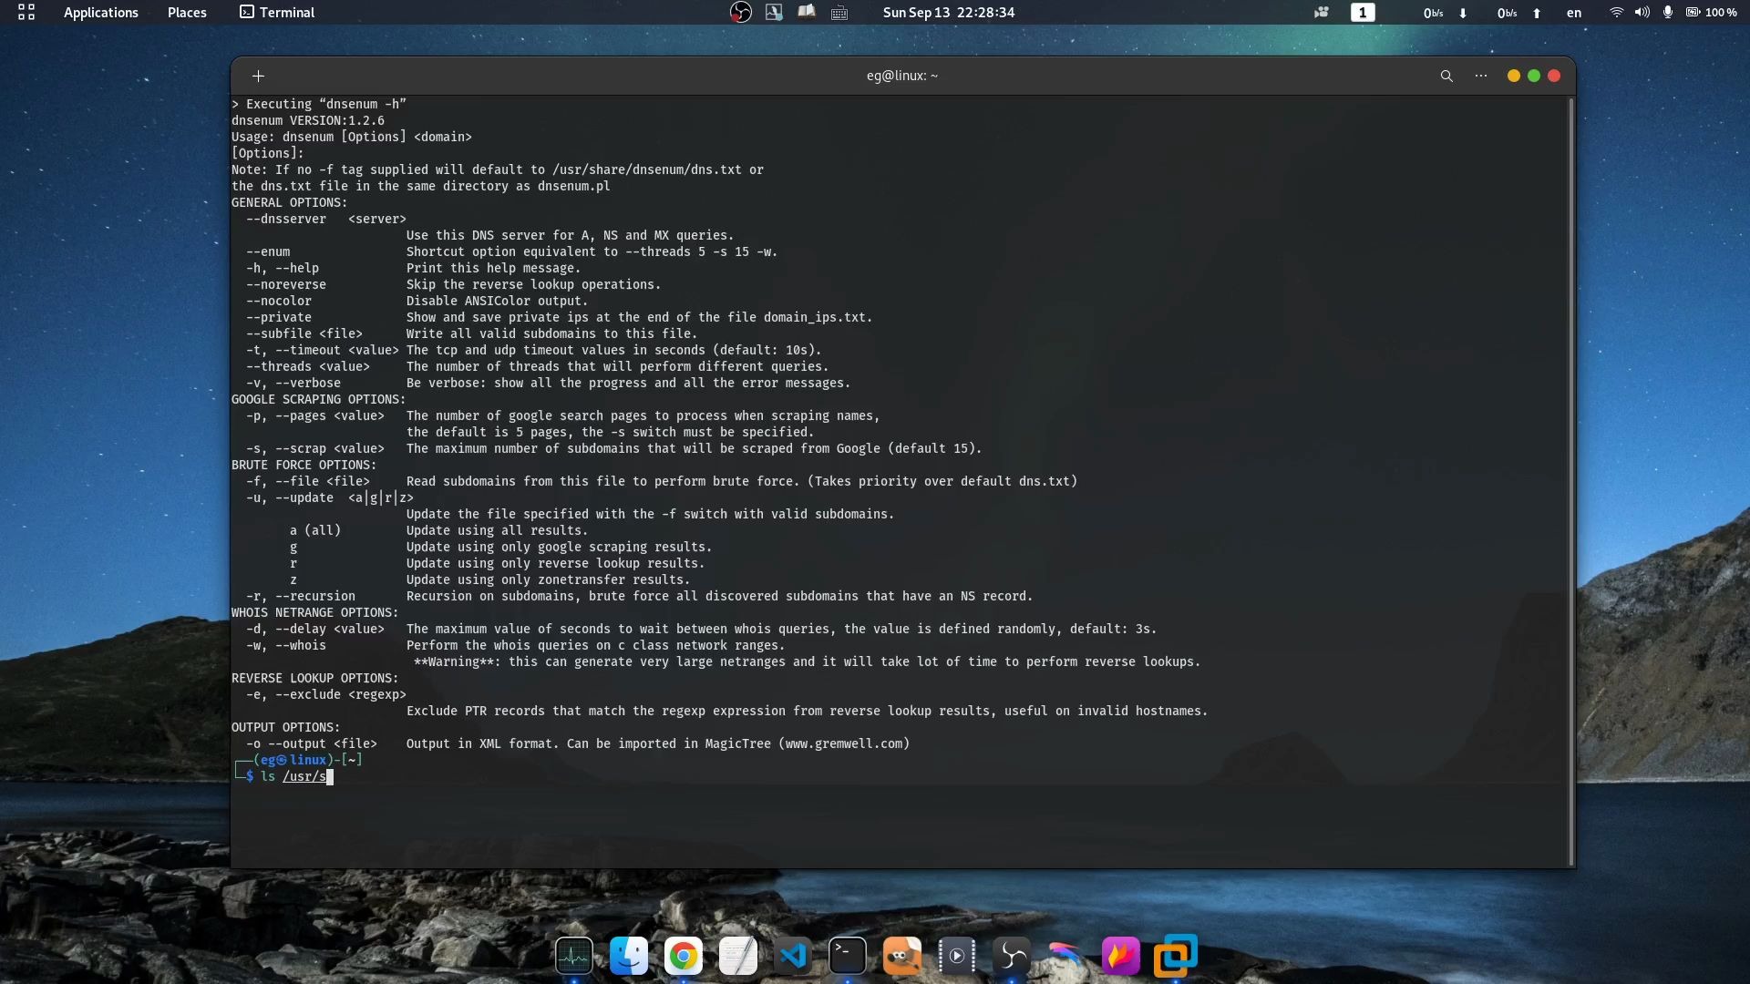Click the open book dictionary tray icon

[x=807, y=12]
